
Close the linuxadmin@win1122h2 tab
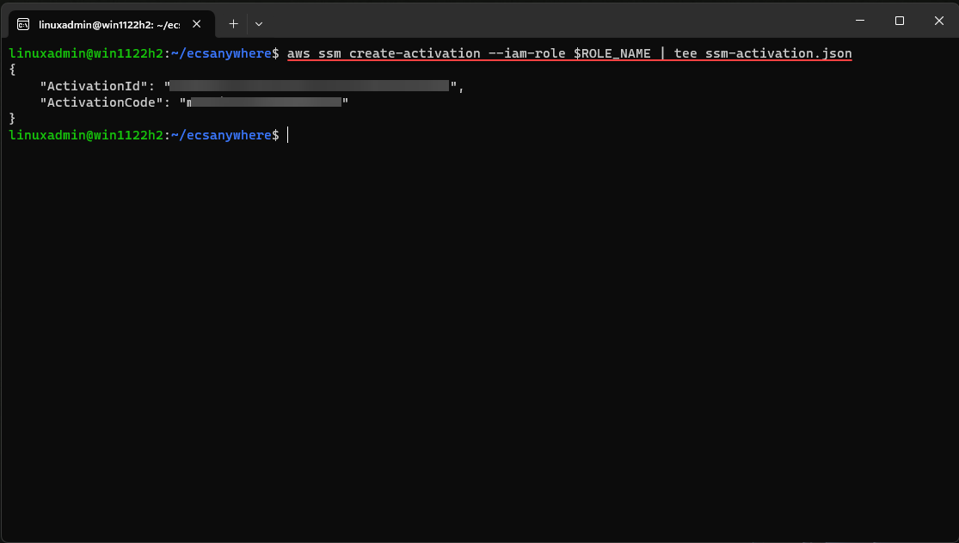[x=196, y=24]
